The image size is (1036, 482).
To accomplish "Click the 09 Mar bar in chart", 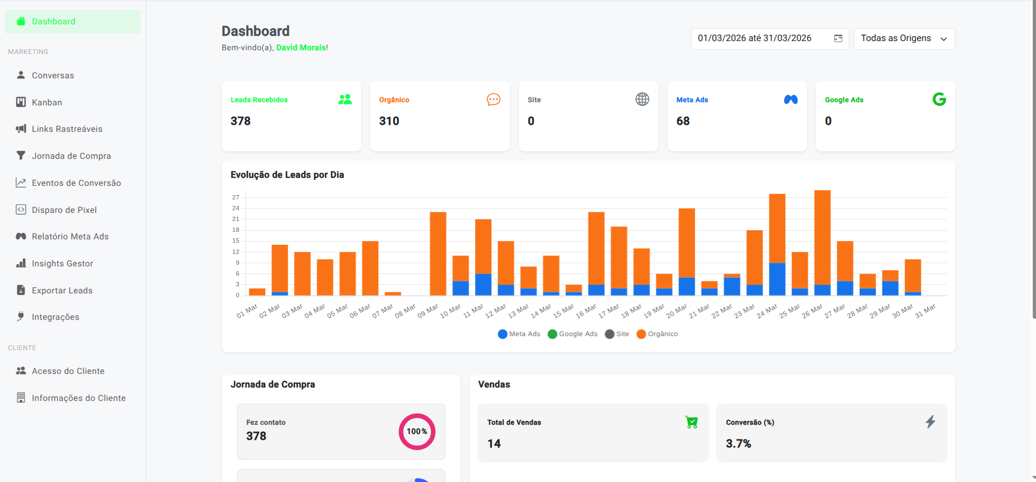I will [x=438, y=253].
